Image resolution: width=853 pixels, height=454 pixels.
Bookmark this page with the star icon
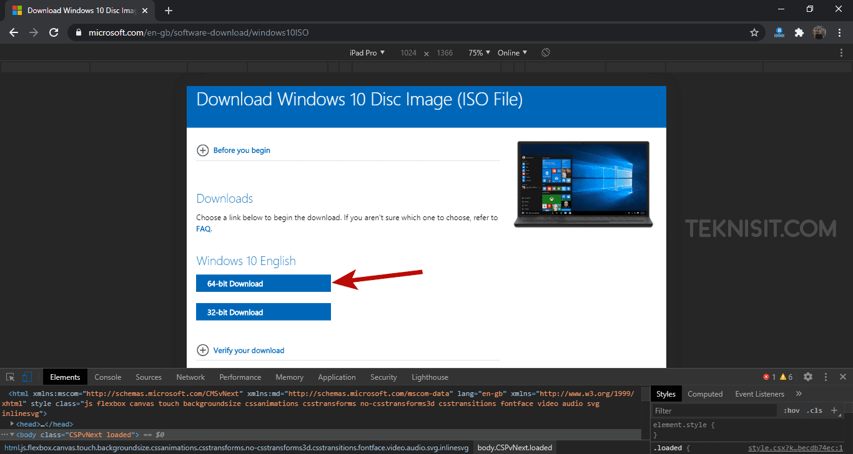point(754,32)
